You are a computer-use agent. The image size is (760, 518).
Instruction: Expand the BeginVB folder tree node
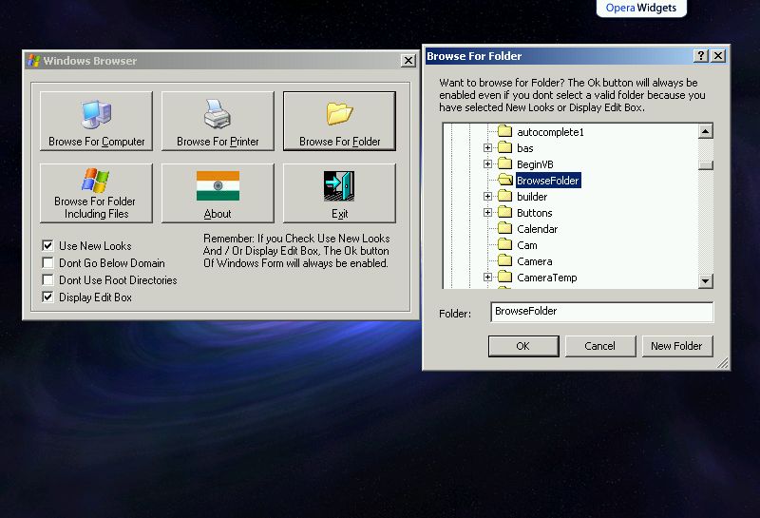[488, 164]
